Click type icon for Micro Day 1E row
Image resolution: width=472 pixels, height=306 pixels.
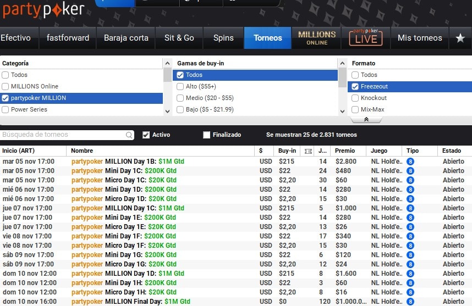click(410, 227)
